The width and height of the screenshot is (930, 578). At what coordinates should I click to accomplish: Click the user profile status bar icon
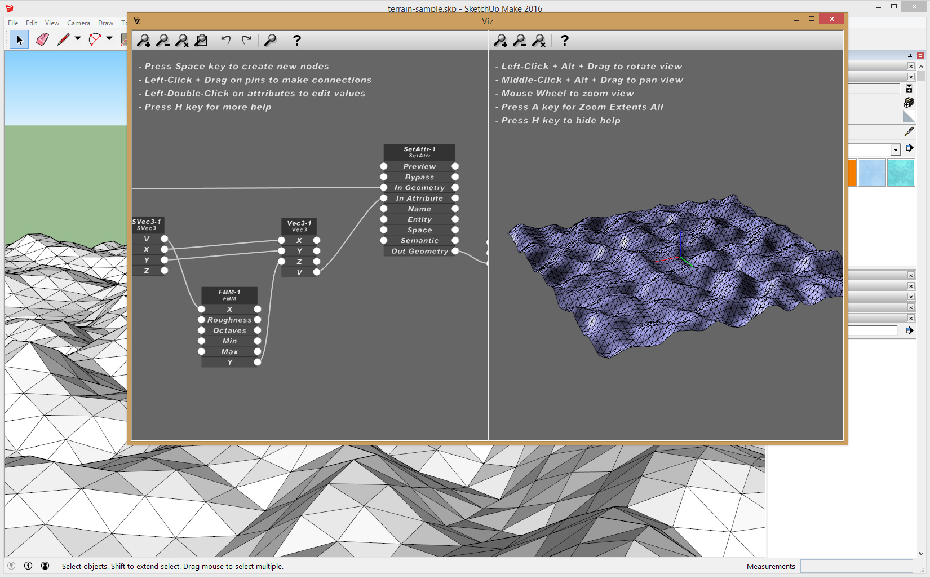(45, 566)
